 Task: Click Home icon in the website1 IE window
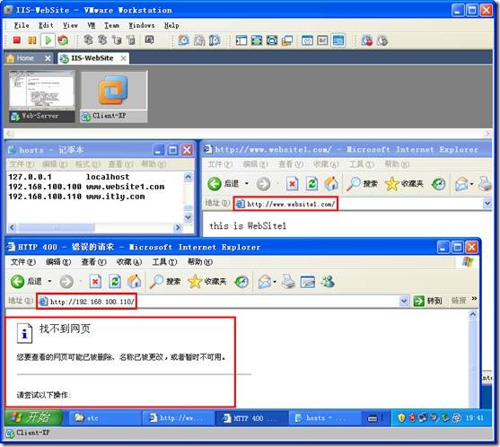(331, 184)
